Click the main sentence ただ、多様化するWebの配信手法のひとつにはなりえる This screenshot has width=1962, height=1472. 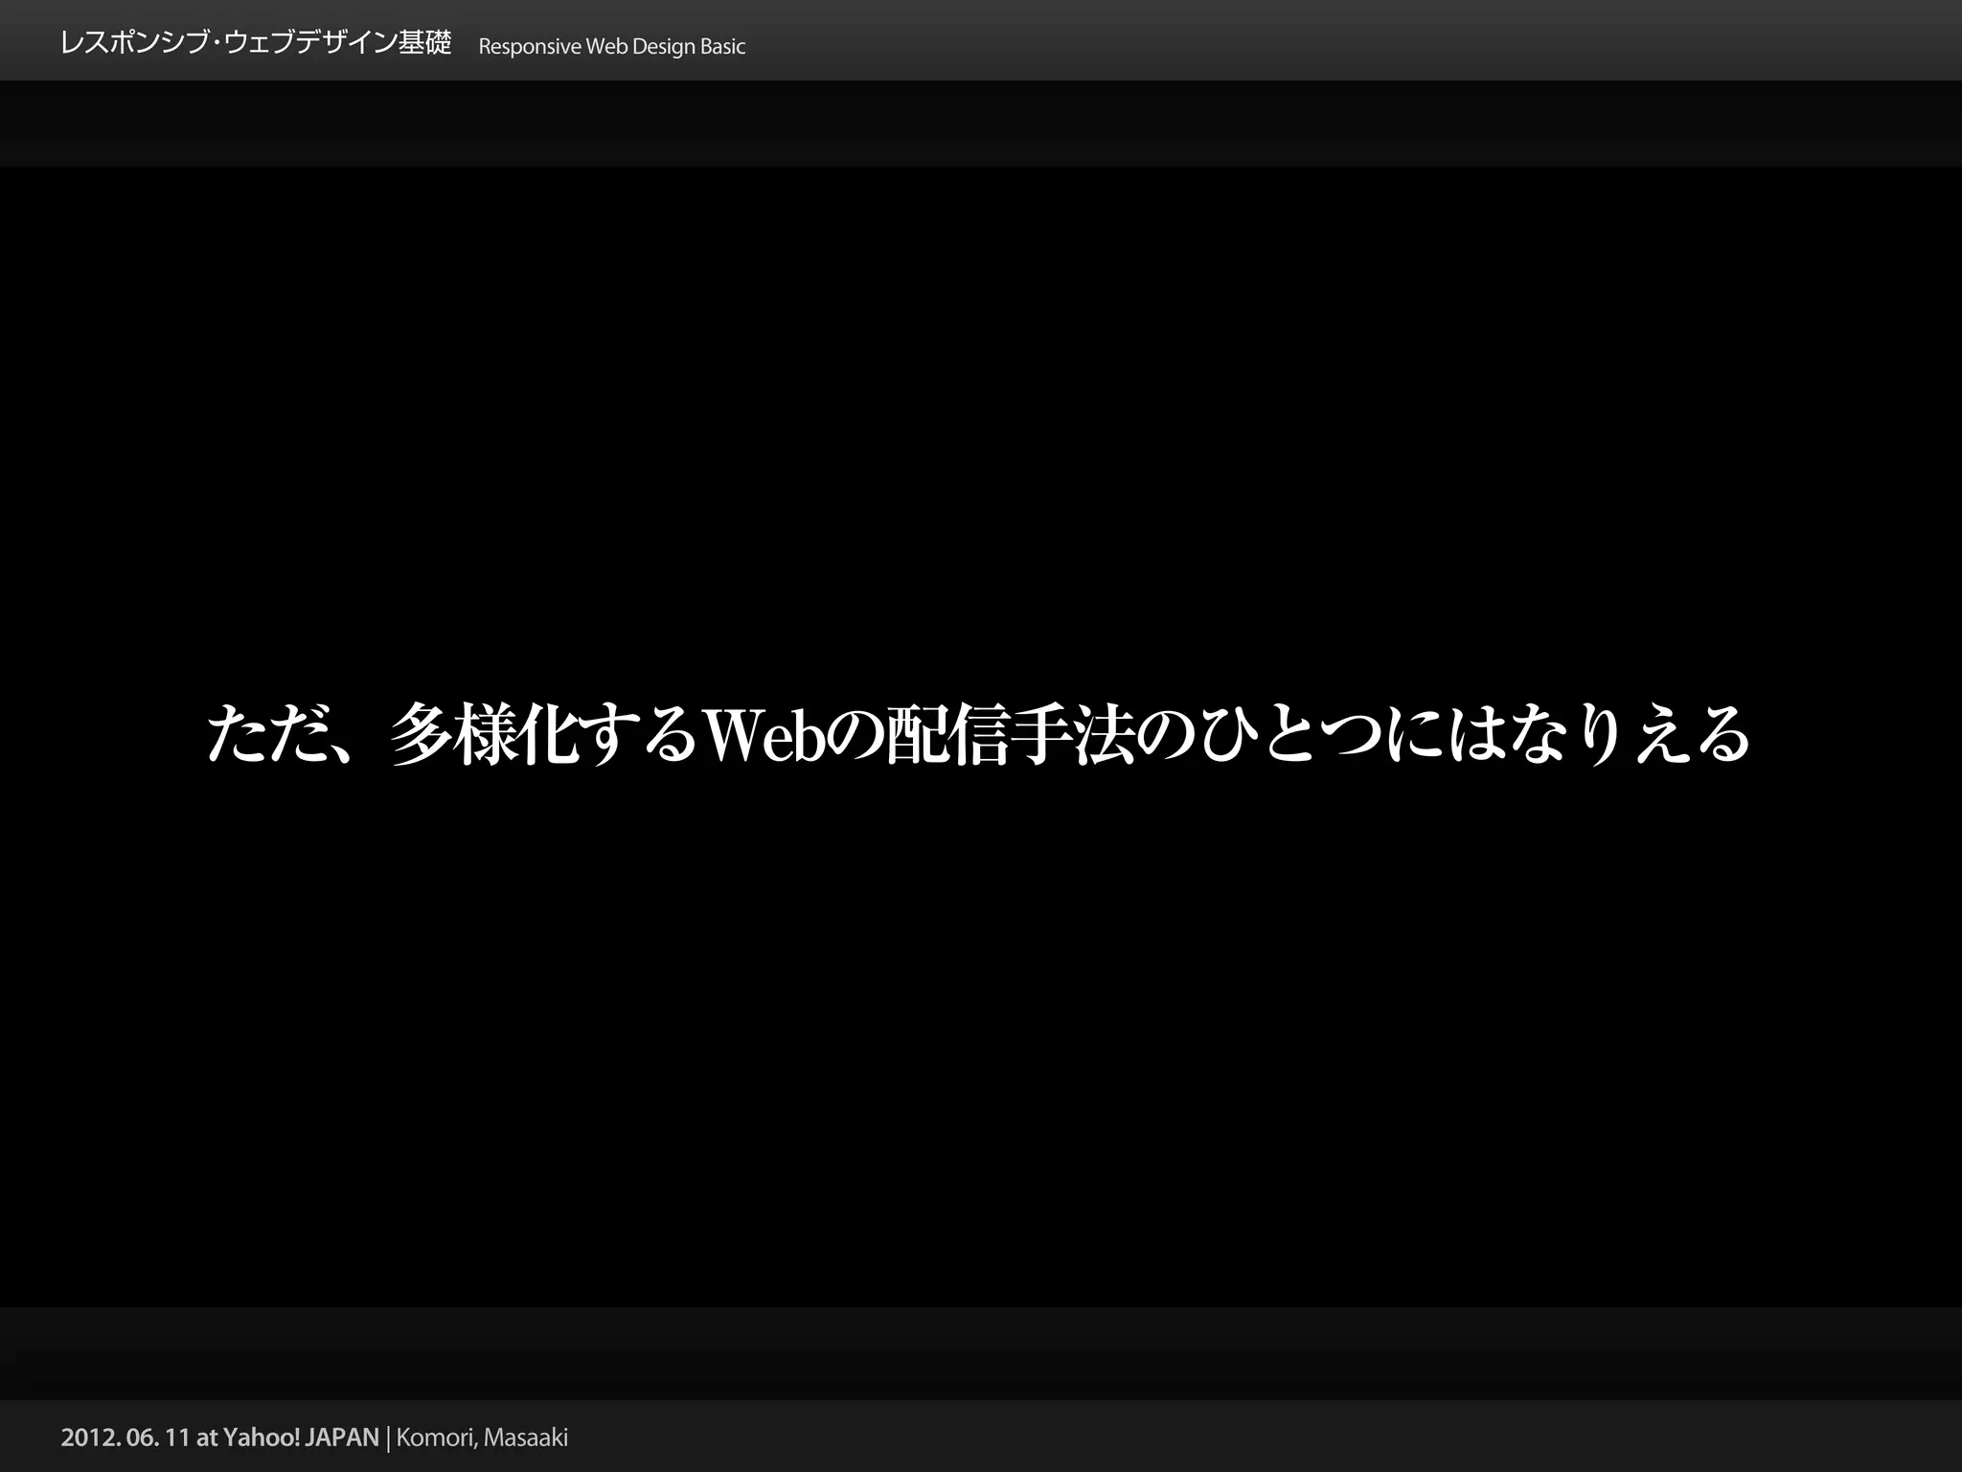pyautogui.click(x=979, y=735)
